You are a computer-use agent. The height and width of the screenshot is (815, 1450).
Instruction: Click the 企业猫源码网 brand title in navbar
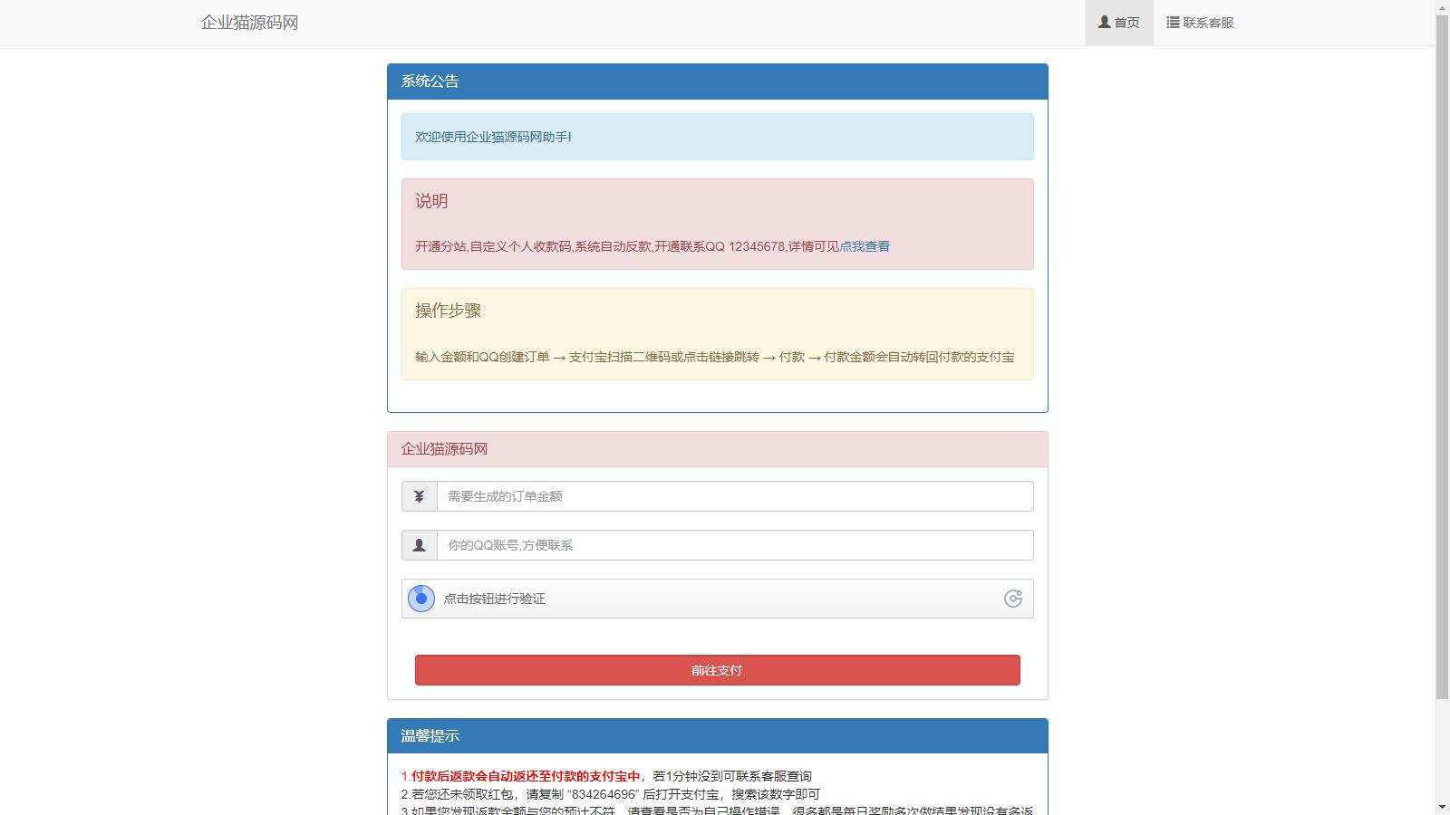[249, 23]
